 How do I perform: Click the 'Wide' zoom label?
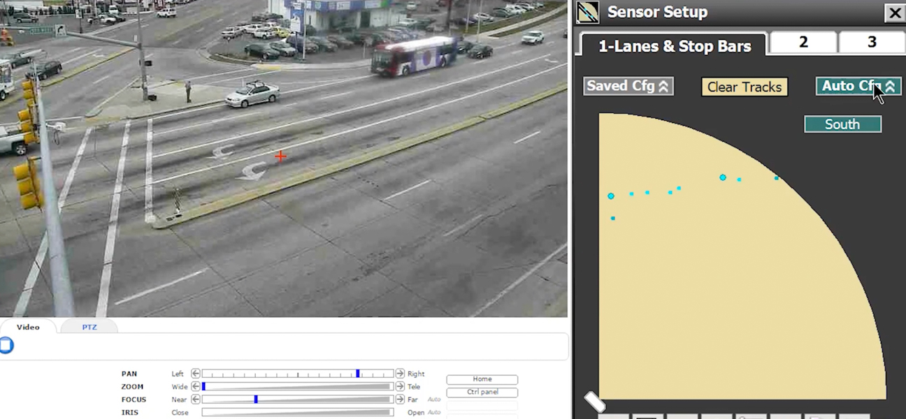(180, 386)
